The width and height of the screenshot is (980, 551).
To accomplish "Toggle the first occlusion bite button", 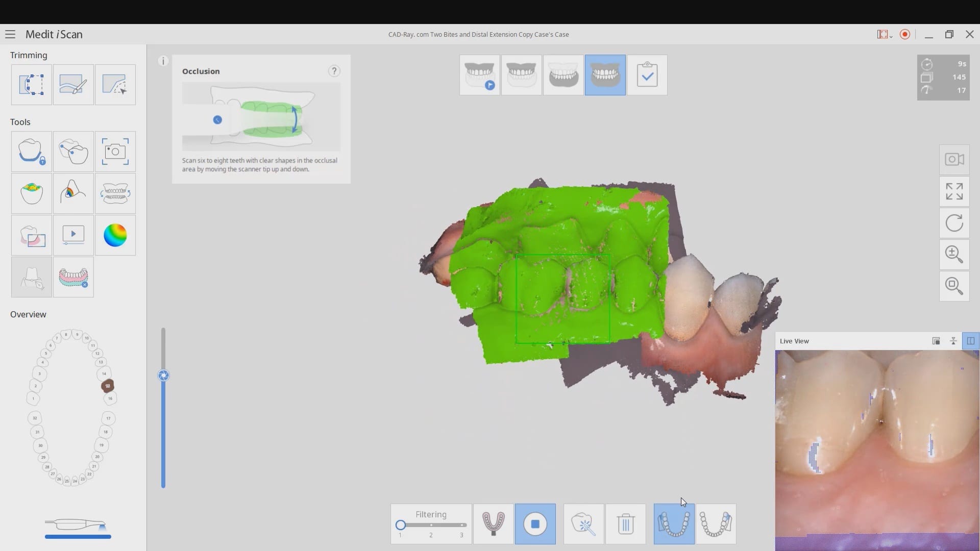I will (674, 524).
